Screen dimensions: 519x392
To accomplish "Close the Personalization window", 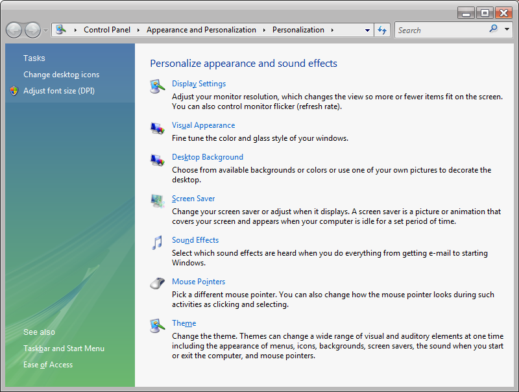I will (x=503, y=13).
